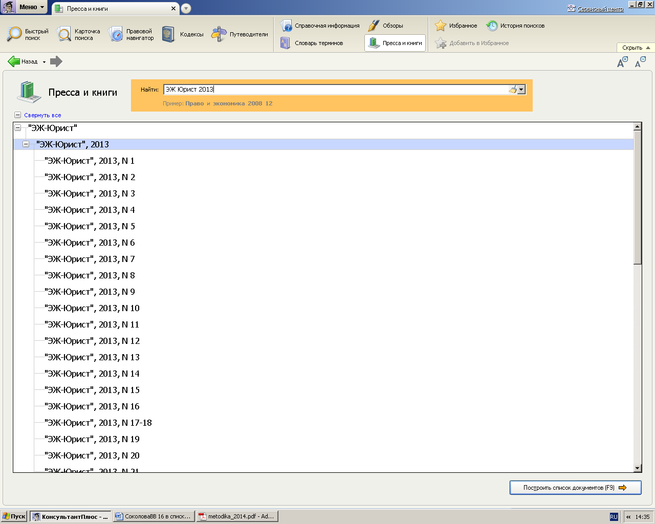Select "ЭЖ-Юрист", 2013, N 9
Viewport: 655px width, 524px height.
(x=90, y=292)
